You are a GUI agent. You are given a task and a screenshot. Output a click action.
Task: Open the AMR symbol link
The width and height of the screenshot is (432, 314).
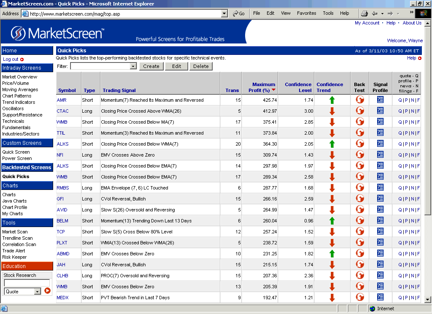[x=62, y=100]
